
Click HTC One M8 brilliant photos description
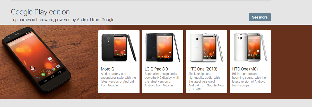click(x=249, y=79)
